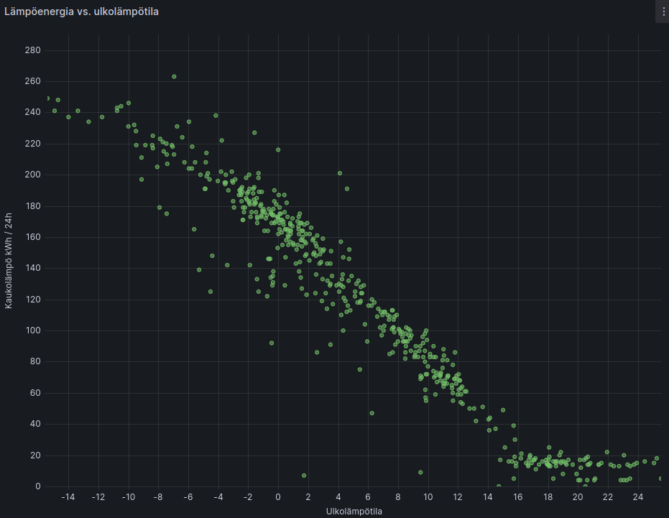Click the 0 tick label on the x-axis
This screenshot has height=518, width=669.
(x=277, y=496)
